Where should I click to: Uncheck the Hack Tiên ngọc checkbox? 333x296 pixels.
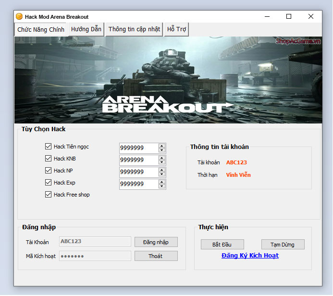click(x=48, y=146)
